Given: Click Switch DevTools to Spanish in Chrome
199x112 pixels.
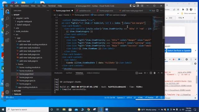Looking at the screenshot, I should click(x=179, y=50).
